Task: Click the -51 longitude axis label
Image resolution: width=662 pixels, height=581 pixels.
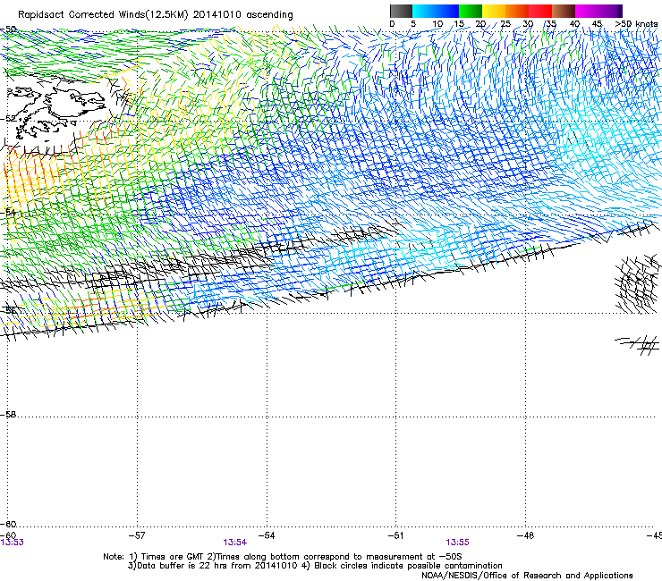Action: tap(395, 535)
